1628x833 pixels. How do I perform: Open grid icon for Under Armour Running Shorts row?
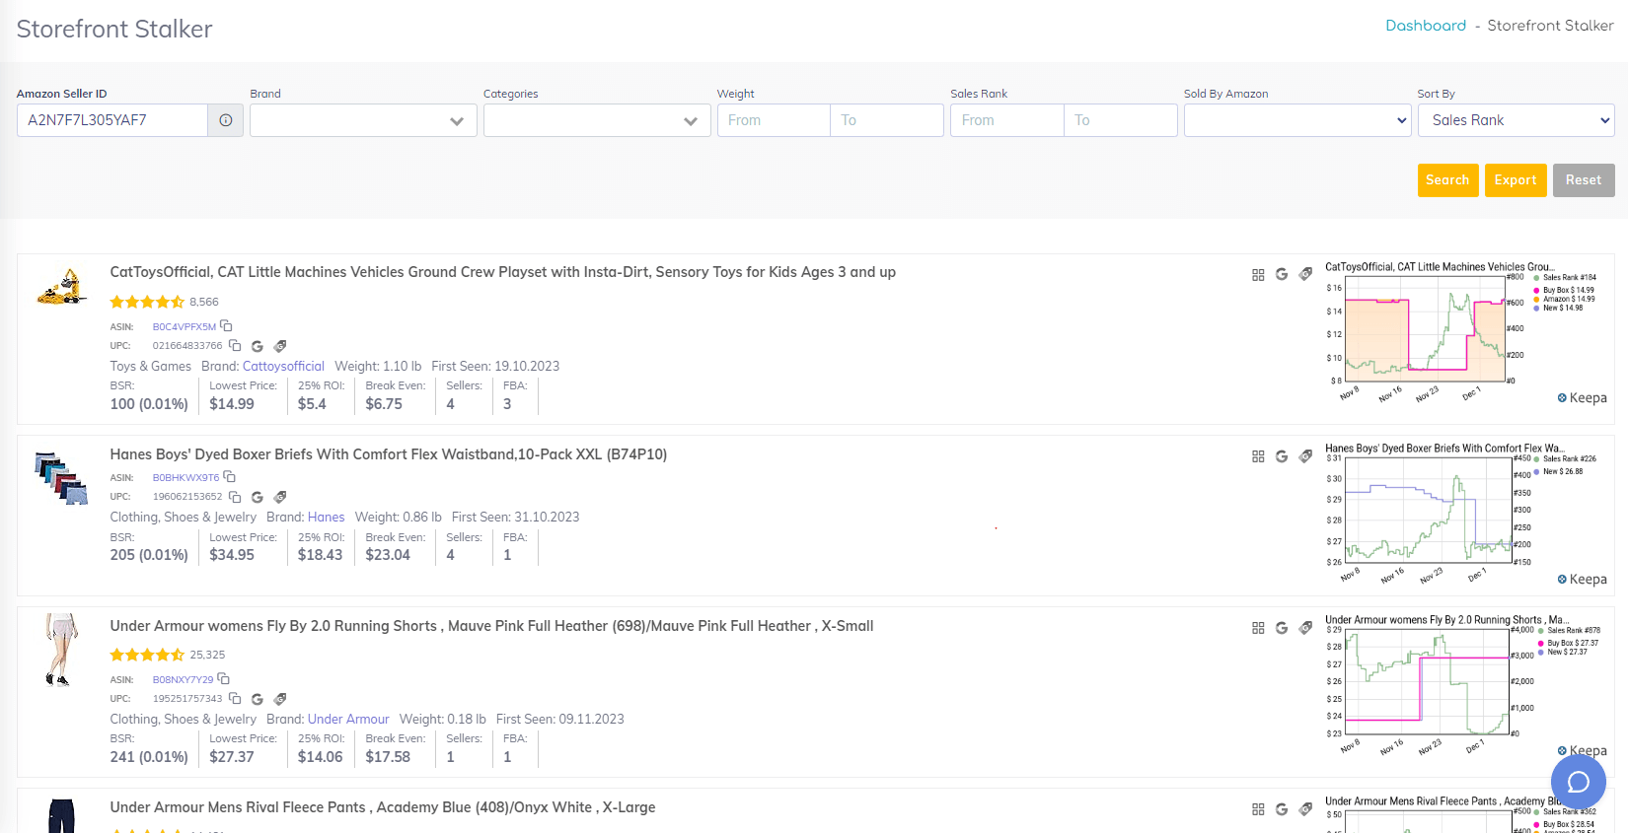point(1258,628)
